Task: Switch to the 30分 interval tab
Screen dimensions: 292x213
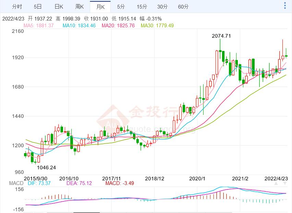Action: pos(162,7)
